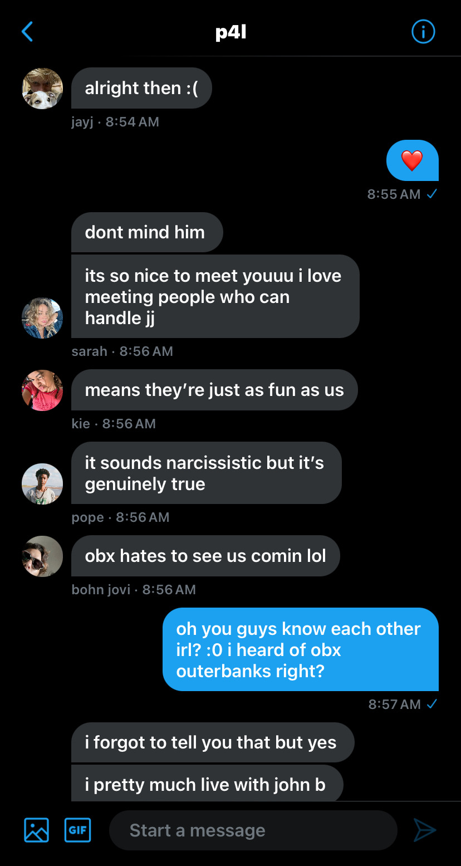Open pope's avatar
Screen dimensions: 461x866
click(42, 484)
